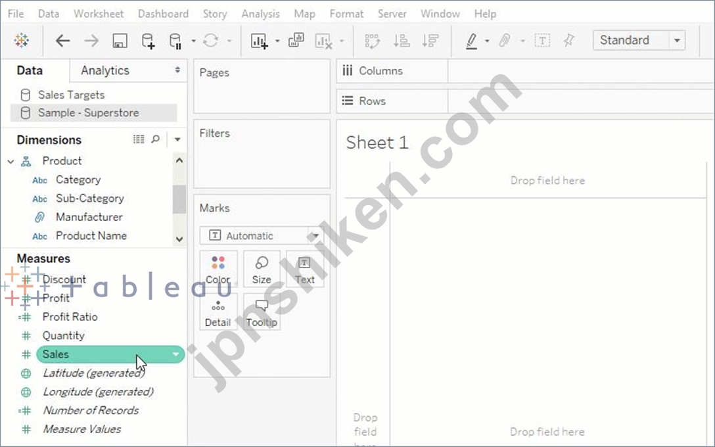715x447 pixels.
Task: Open the Help menu
Action: pyautogui.click(x=485, y=14)
